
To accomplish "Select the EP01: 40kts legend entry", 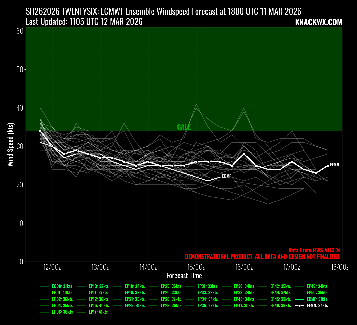I will pos(62,293).
